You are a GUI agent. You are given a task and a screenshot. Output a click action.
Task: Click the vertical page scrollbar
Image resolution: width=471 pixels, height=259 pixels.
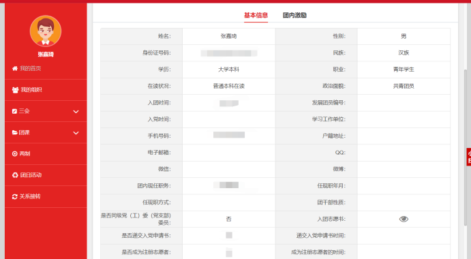coord(466,147)
